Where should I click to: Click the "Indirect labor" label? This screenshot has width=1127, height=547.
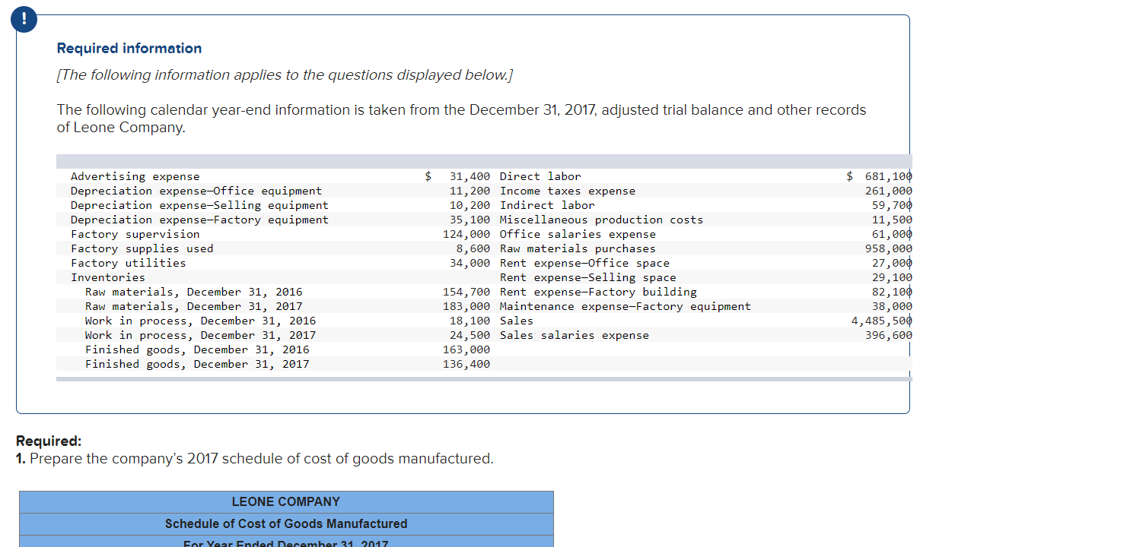pyautogui.click(x=547, y=205)
